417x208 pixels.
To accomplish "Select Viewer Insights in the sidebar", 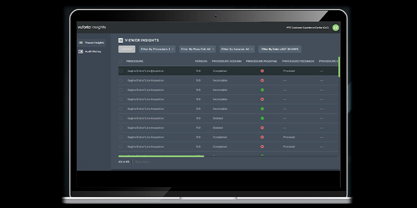I will 93,43.
